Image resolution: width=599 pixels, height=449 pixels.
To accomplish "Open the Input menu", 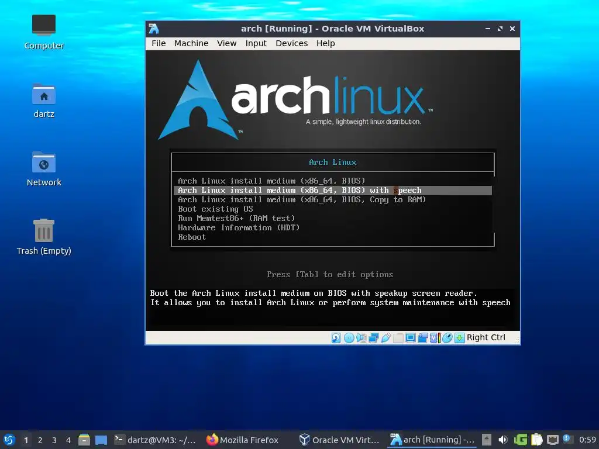I will (x=256, y=43).
